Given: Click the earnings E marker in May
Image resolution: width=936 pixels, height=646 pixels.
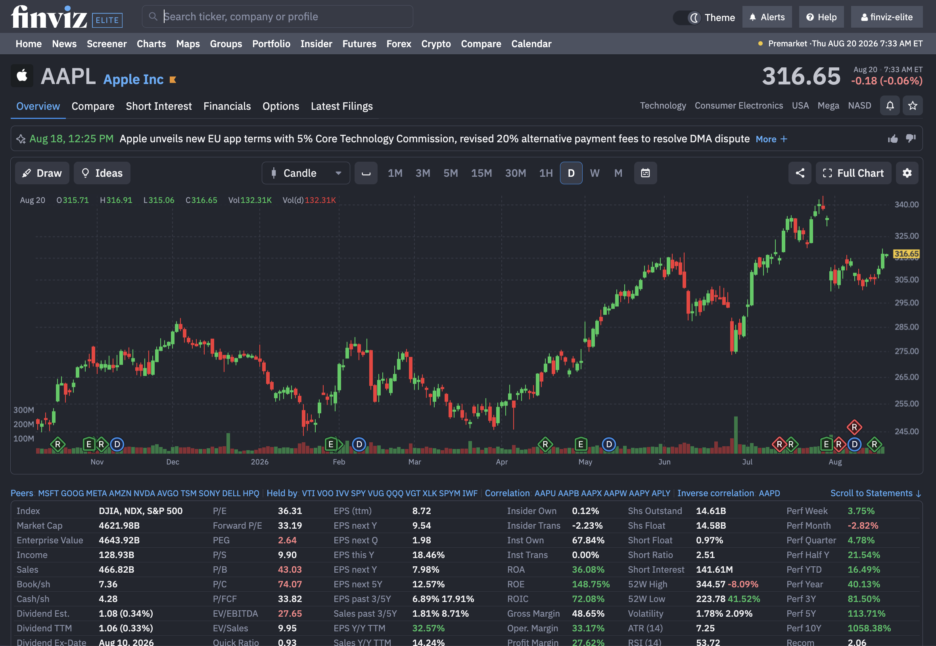Looking at the screenshot, I should tap(581, 444).
